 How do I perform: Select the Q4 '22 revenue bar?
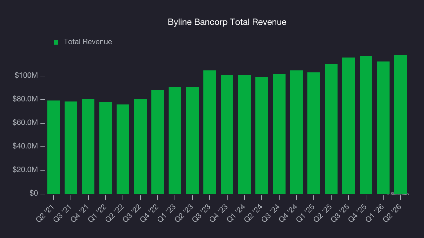(x=158, y=142)
